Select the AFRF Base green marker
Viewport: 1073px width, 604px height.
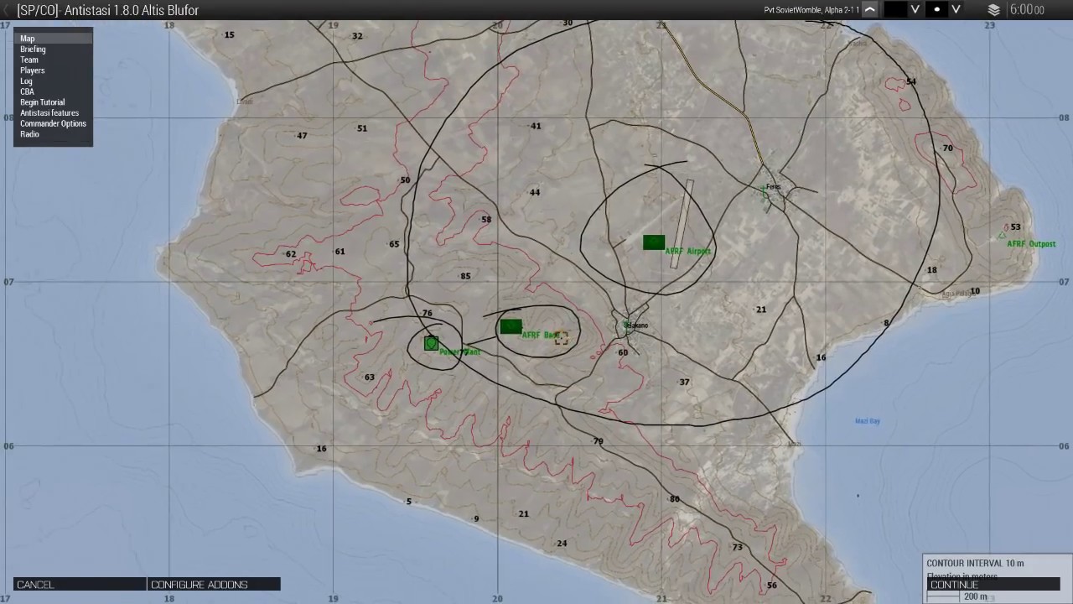511,326
